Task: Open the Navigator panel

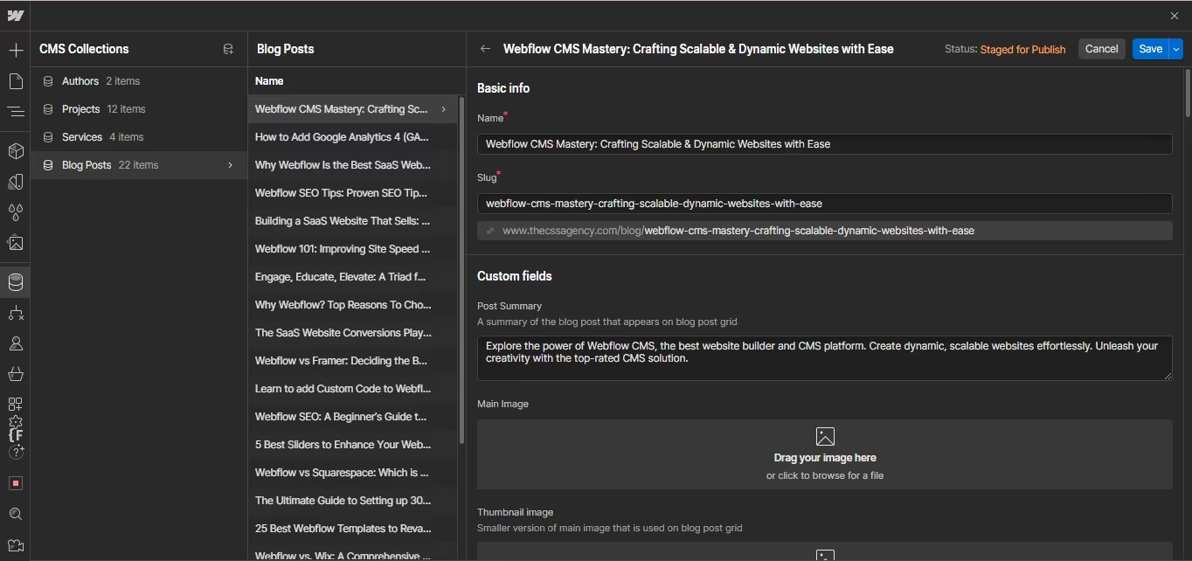Action: click(x=16, y=112)
